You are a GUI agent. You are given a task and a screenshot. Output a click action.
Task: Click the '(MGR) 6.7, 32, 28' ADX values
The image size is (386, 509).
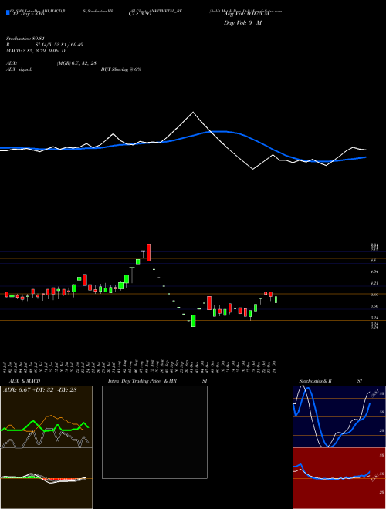(76, 63)
